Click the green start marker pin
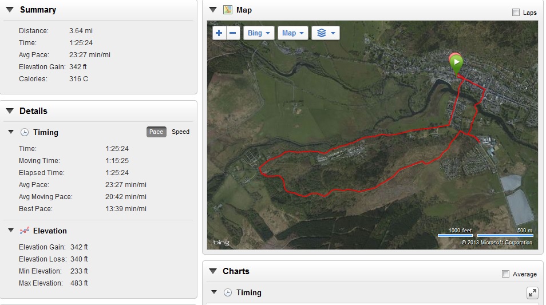The width and height of the screenshot is (546, 305). pyautogui.click(x=456, y=62)
